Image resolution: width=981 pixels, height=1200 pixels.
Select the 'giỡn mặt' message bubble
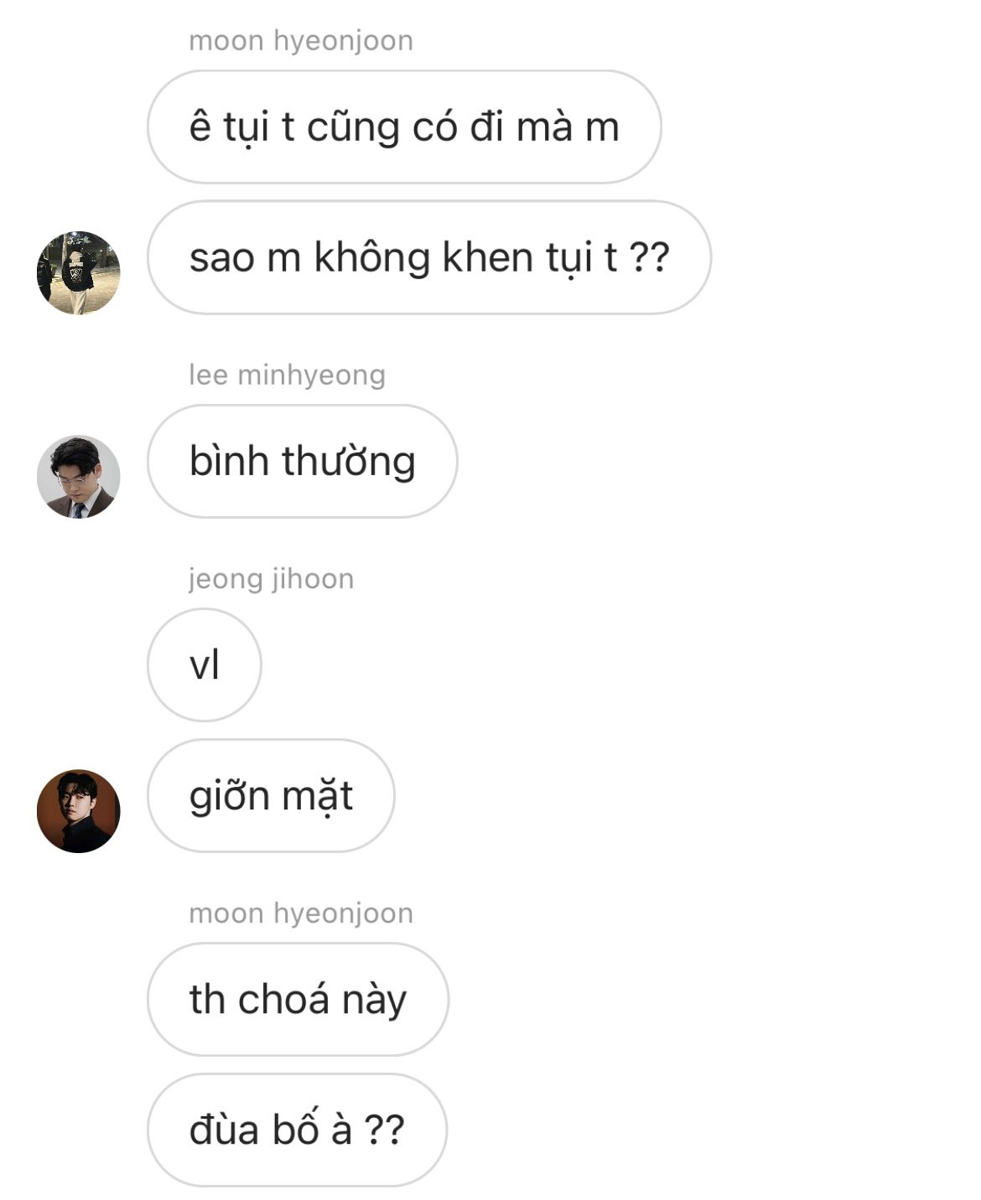click(x=271, y=795)
